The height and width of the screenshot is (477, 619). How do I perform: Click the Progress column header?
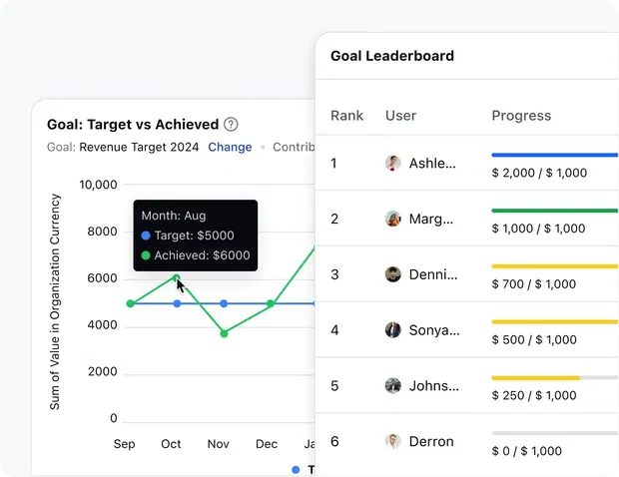521,116
